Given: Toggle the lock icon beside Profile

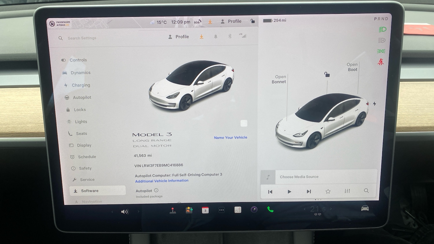Looking at the screenshot, I should [x=252, y=21].
